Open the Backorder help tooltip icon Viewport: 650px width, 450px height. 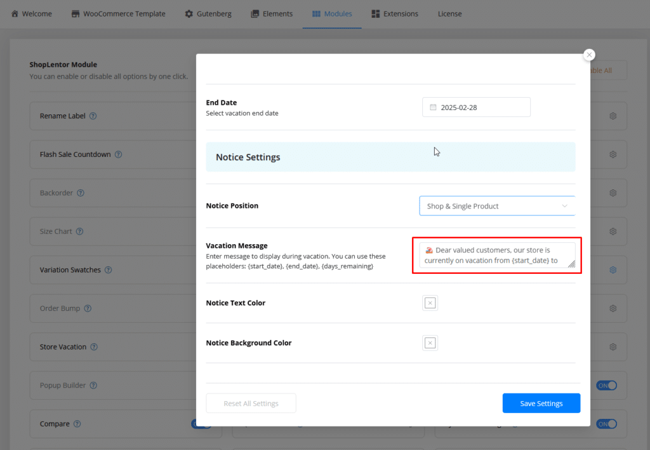click(x=81, y=193)
